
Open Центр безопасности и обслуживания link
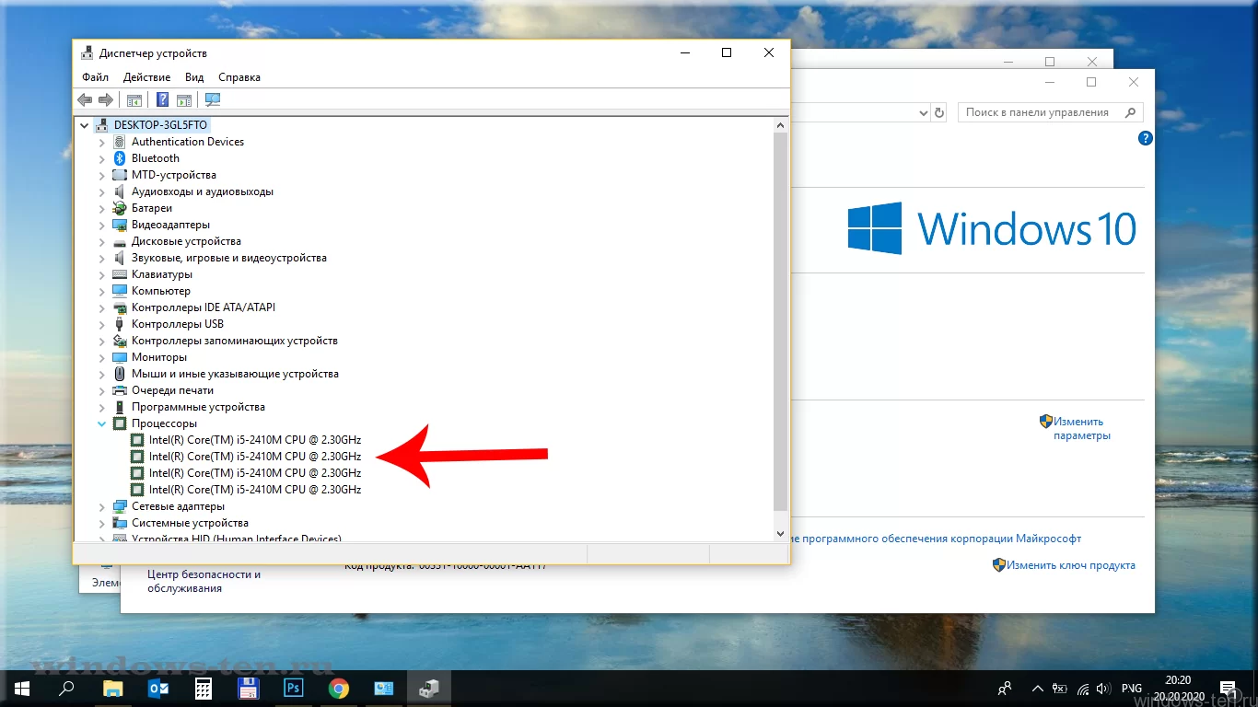(x=204, y=581)
